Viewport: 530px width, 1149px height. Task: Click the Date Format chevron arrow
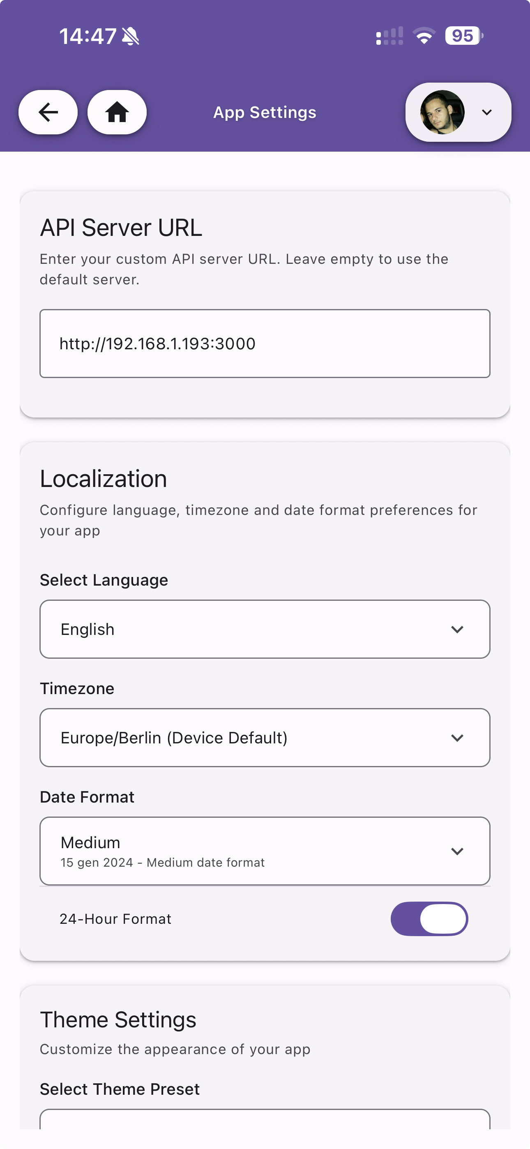(x=457, y=851)
